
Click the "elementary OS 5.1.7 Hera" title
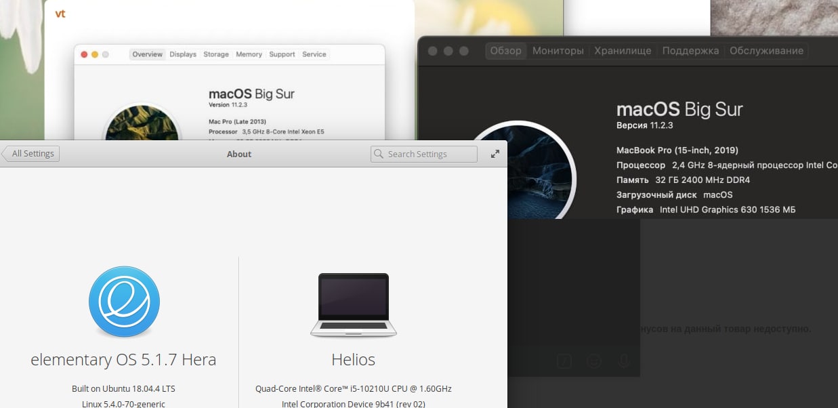pos(124,360)
